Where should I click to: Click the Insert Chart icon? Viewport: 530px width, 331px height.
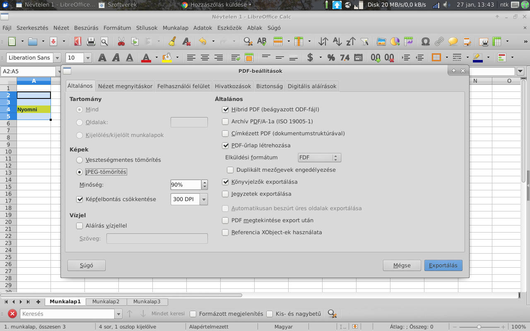tap(395, 41)
